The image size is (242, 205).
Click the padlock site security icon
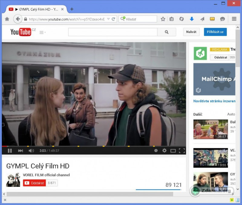tap(25, 19)
